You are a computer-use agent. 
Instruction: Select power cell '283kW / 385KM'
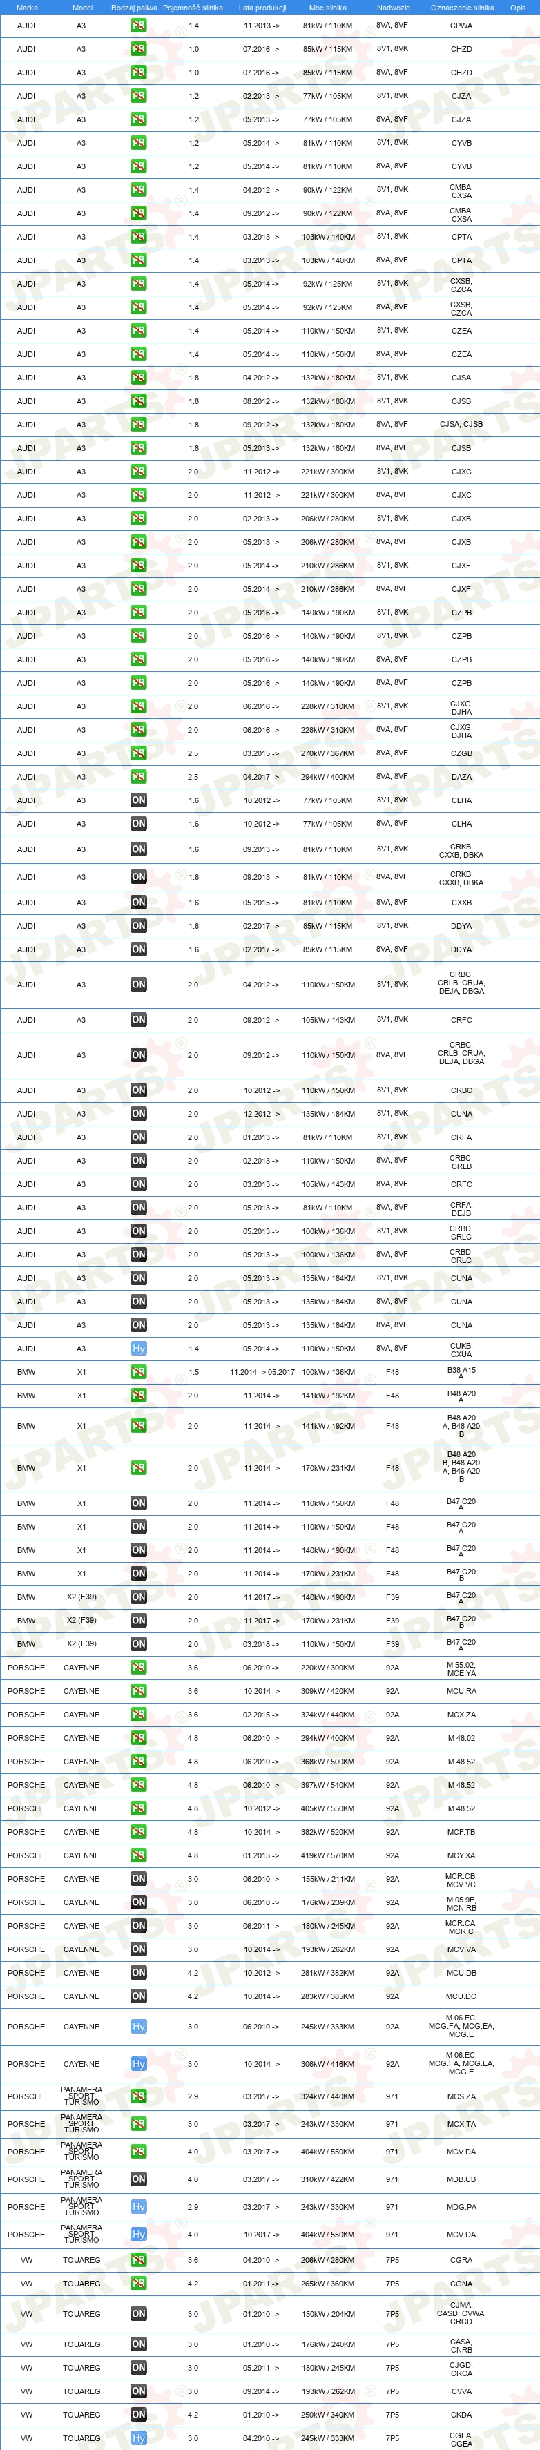(328, 1996)
